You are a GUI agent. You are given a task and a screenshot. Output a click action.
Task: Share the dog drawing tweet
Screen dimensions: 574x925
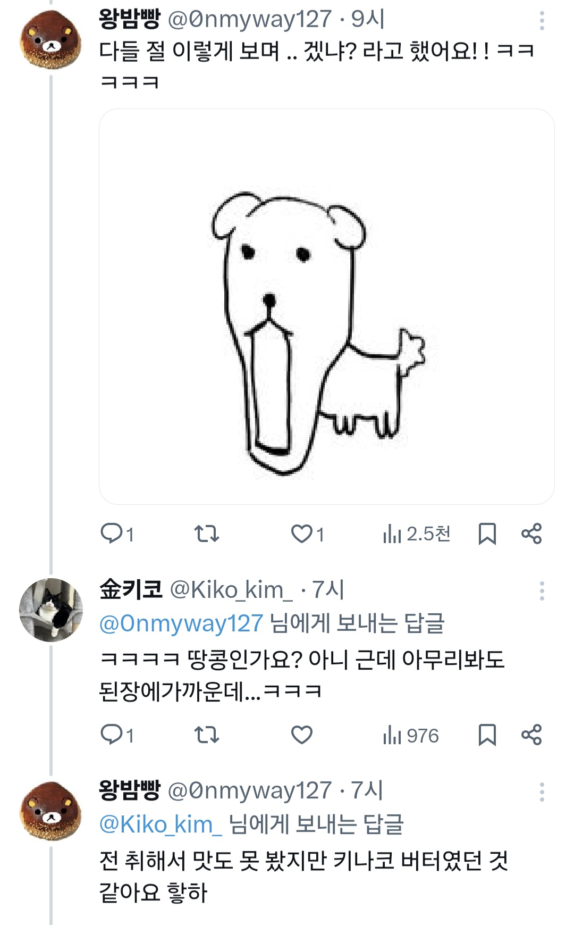pyautogui.click(x=531, y=533)
